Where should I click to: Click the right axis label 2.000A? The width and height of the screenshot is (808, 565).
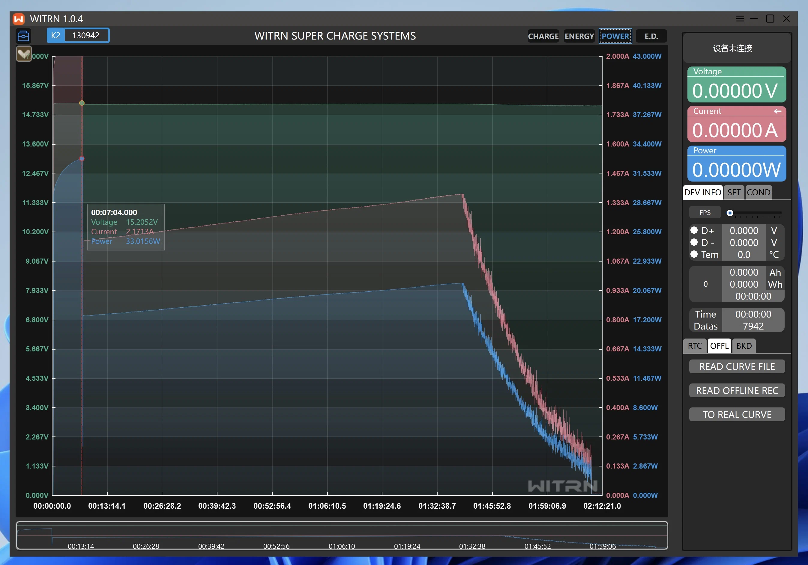[617, 56]
